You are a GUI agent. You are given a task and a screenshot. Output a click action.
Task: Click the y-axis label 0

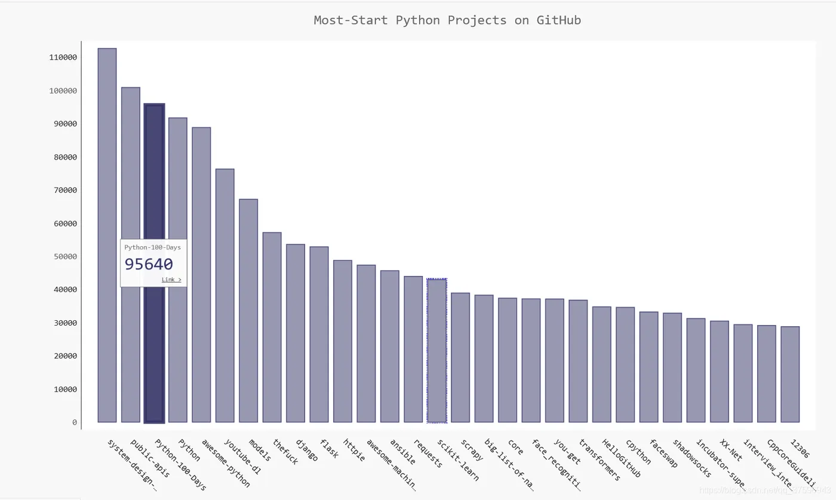pyautogui.click(x=75, y=422)
